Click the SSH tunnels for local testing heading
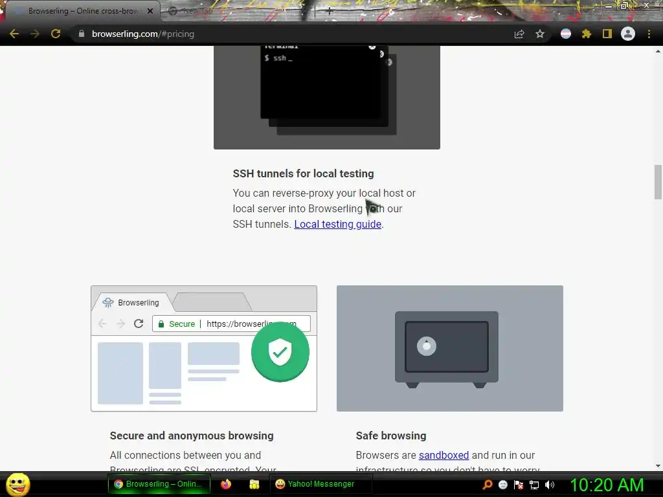 point(303,173)
